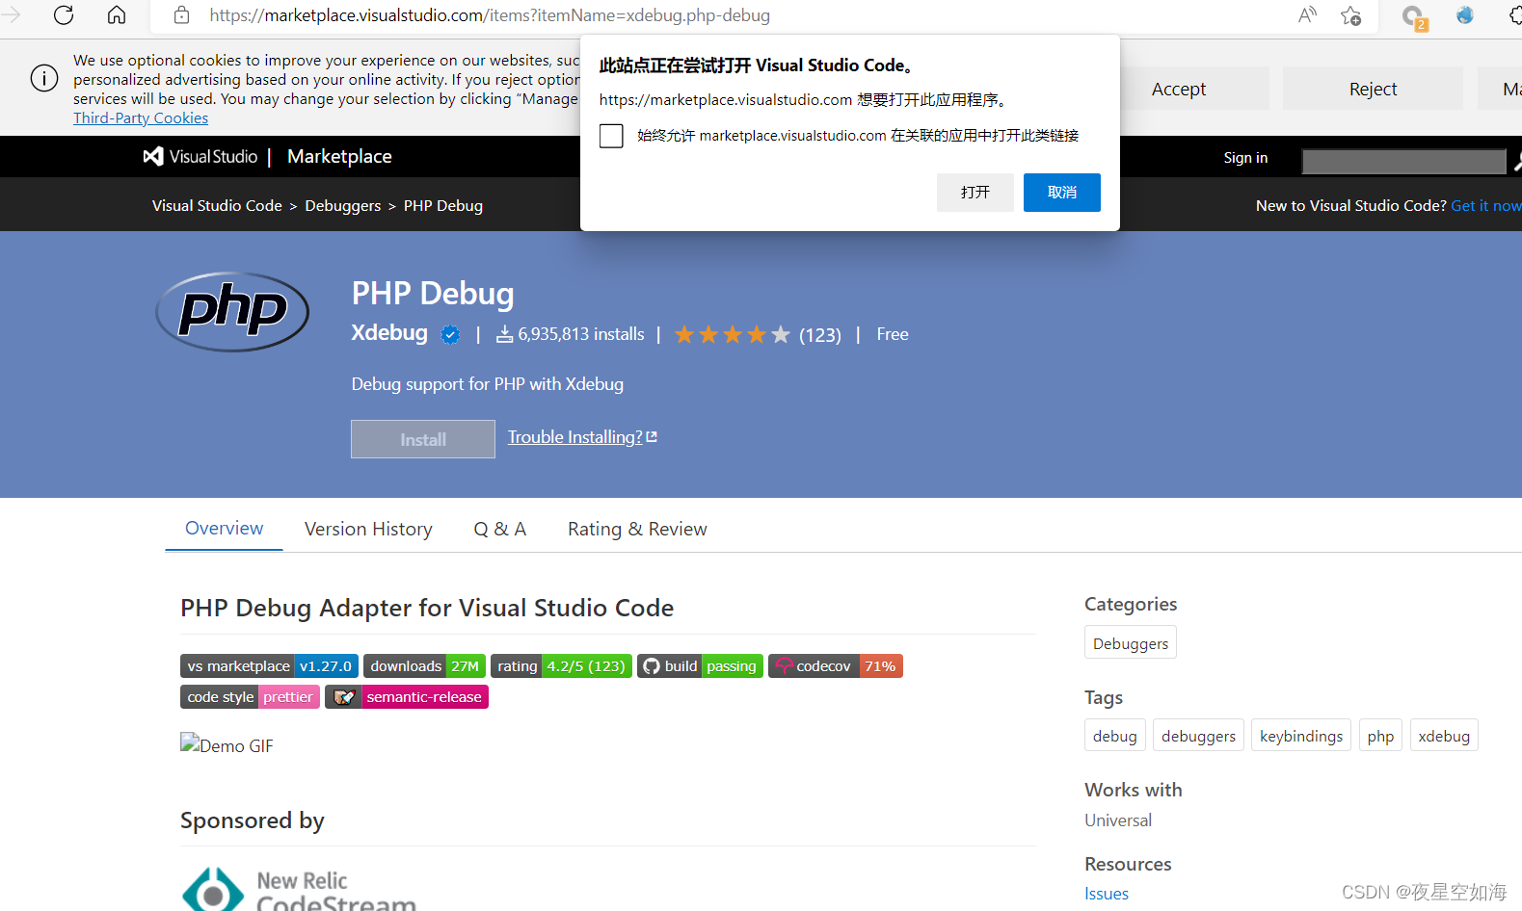Viewport: 1522px width, 911px height.
Task: Click the five-star rating display
Action: tap(732, 334)
